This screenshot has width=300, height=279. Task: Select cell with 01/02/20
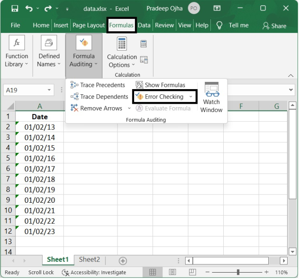[x=39, y=200]
